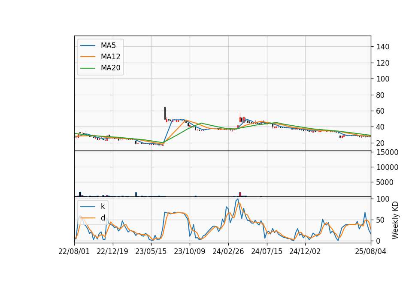This screenshot has height=296, width=412.
Task: Click the 5000 volume axis label
Action: pyautogui.click(x=385, y=182)
